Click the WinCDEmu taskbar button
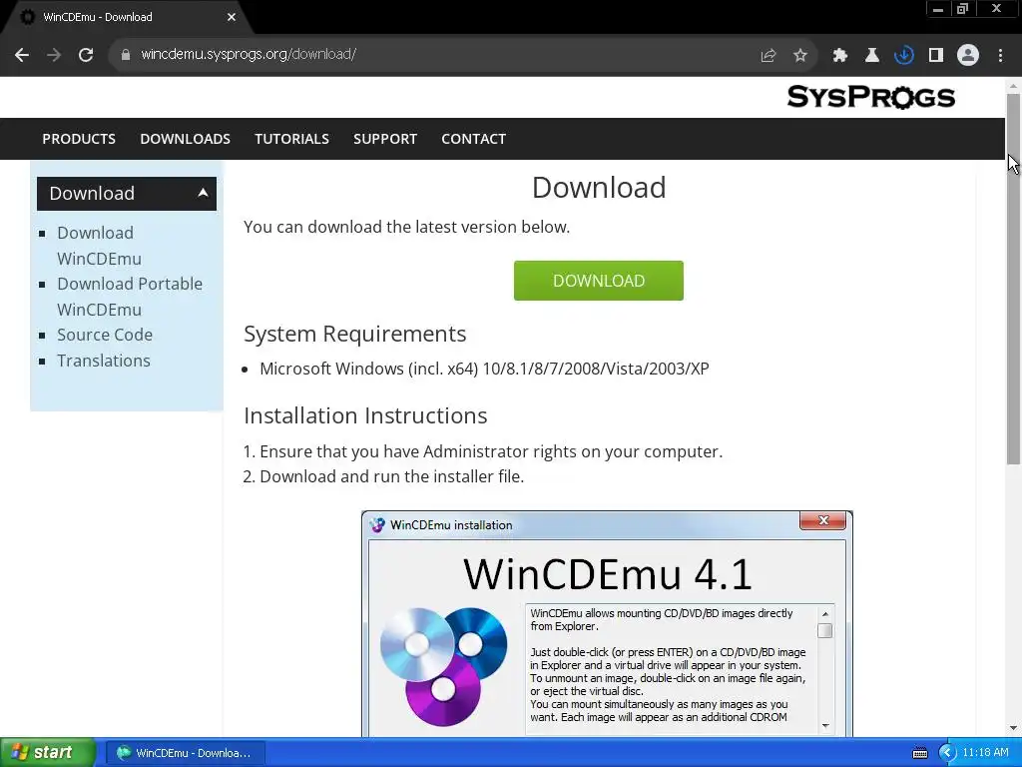Image resolution: width=1022 pixels, height=767 pixels. [185, 753]
